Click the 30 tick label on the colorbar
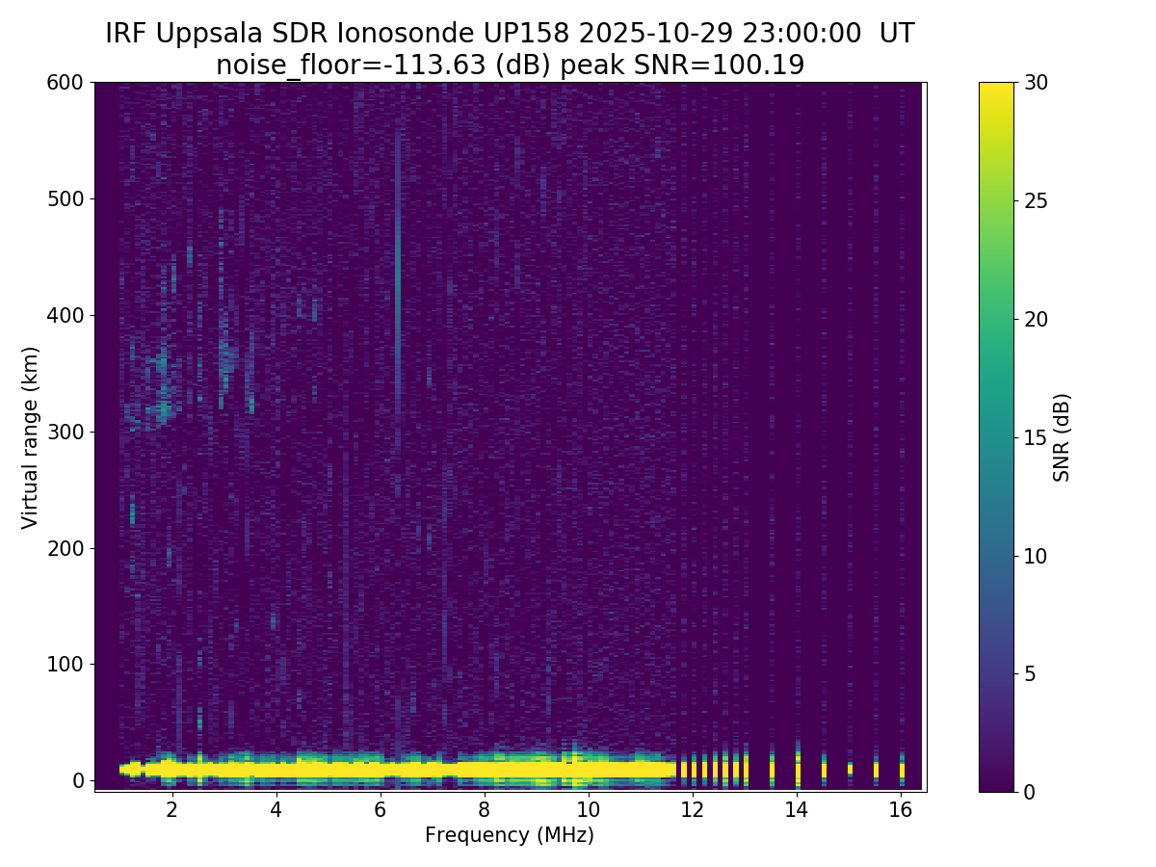The image size is (1156, 867). pos(1035,83)
